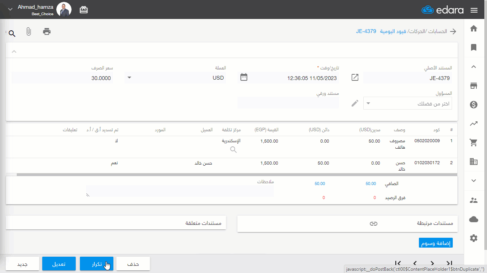Screen dimensions: 487x273
Task: Click the table horizontal scrollbar
Action: [x=237, y=175]
